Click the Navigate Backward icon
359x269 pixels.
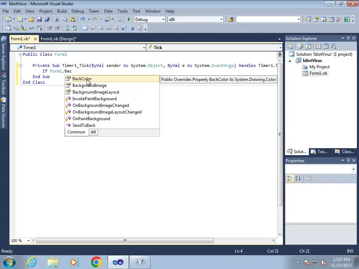coord(107,20)
